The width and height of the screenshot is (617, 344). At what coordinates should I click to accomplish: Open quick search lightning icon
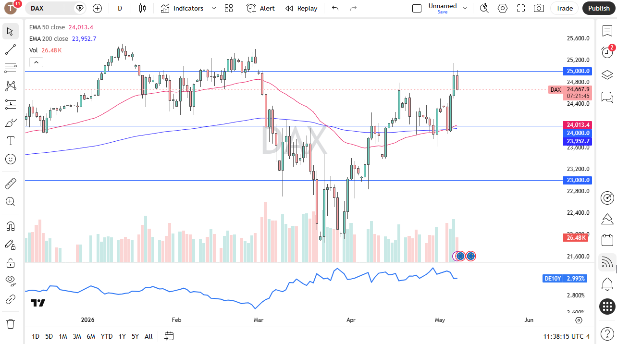(484, 8)
